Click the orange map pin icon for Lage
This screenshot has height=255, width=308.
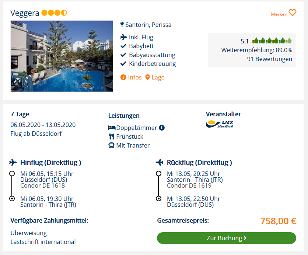148,77
